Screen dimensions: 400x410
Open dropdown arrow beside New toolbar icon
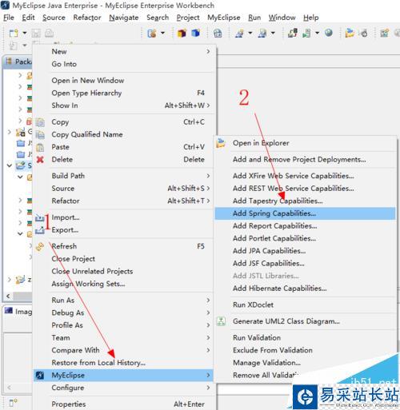pos(25,33)
